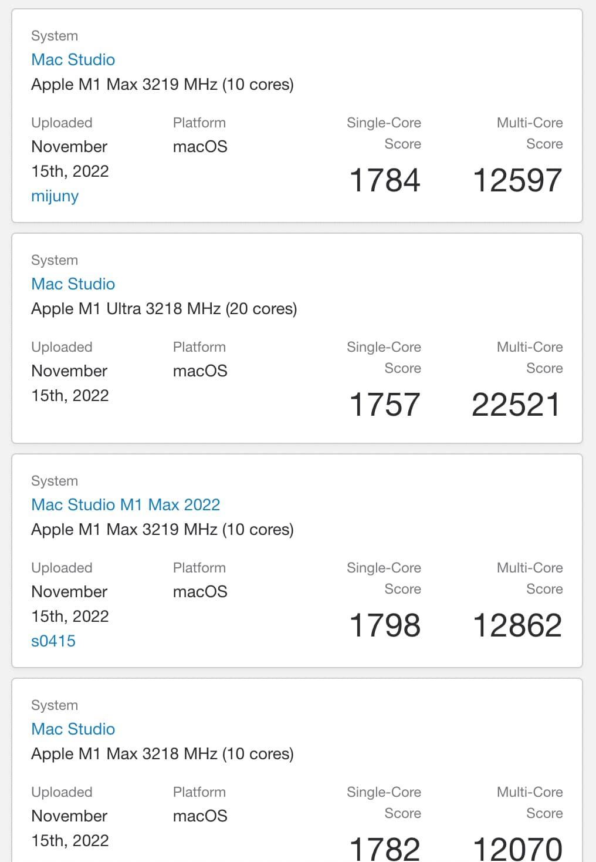Open the Mac Studio link above mijuny's result
The height and width of the screenshot is (862, 596).
73,59
